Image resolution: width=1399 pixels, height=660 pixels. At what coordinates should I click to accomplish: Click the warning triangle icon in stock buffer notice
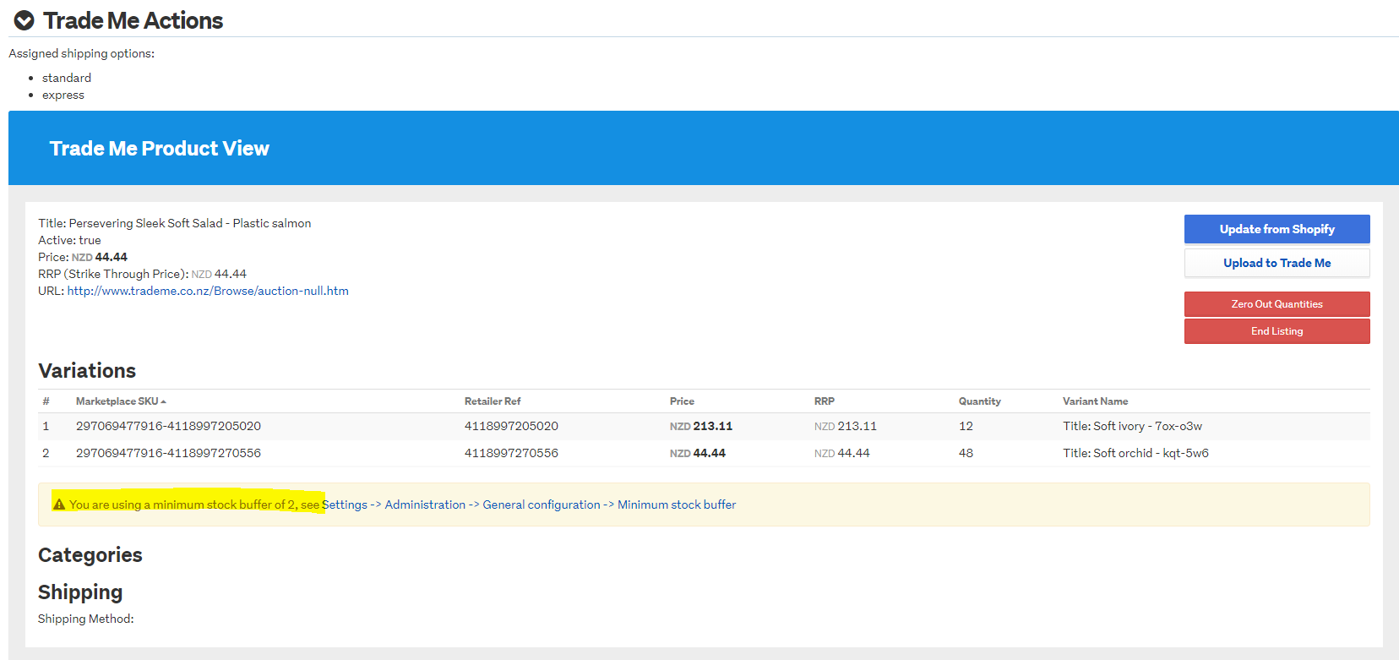click(x=59, y=505)
